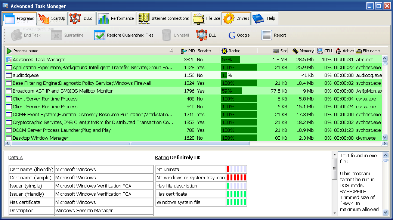This screenshot has width=393, height=220.
Task: Click process list vertical scrollbar up arrow
Action: (x=385, y=58)
